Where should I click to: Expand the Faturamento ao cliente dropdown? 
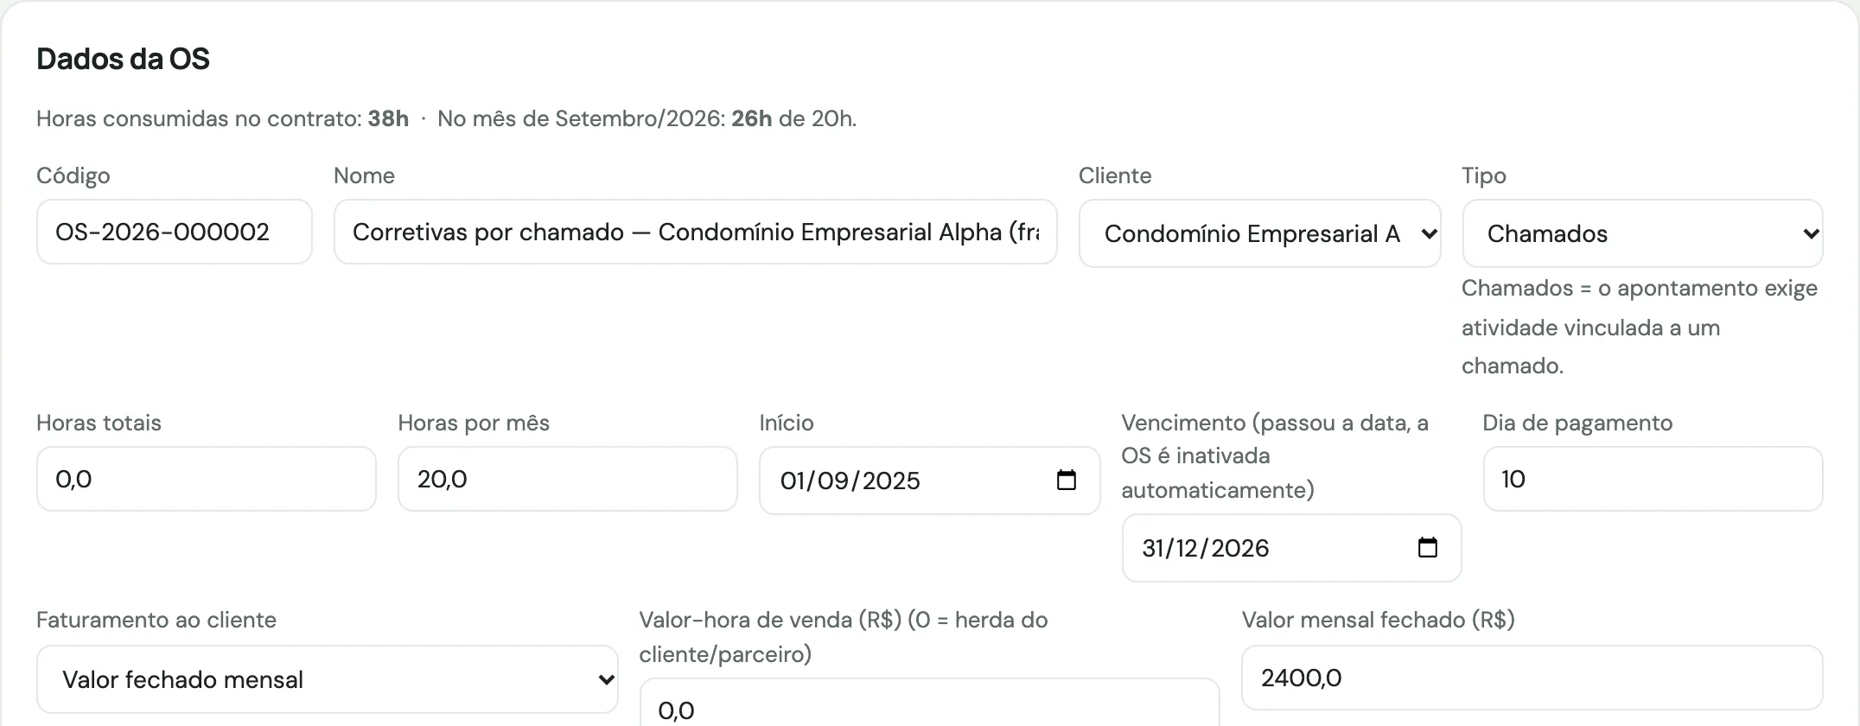(x=327, y=679)
